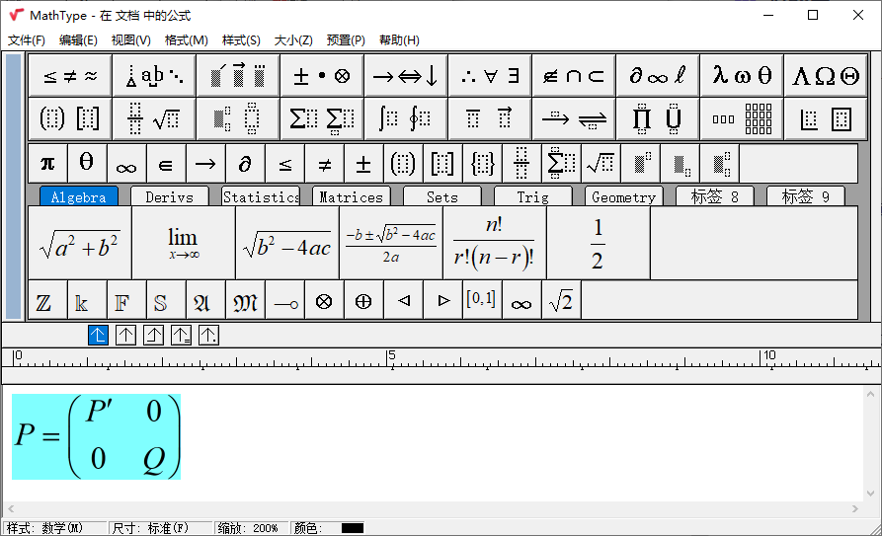Insert the square brackets template from small bar
This screenshot has width=882, height=536.
click(442, 164)
